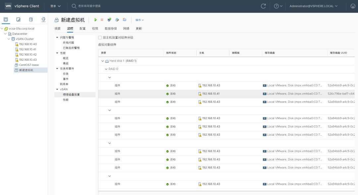Collapse the 性能 section triangle
The width and height of the screenshot is (358, 195).
57,53
